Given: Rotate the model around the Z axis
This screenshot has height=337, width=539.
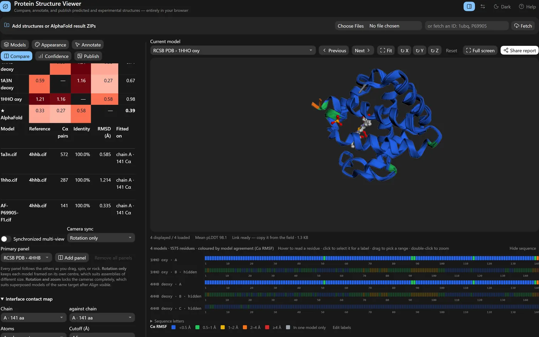Looking at the screenshot, I should [434, 50].
